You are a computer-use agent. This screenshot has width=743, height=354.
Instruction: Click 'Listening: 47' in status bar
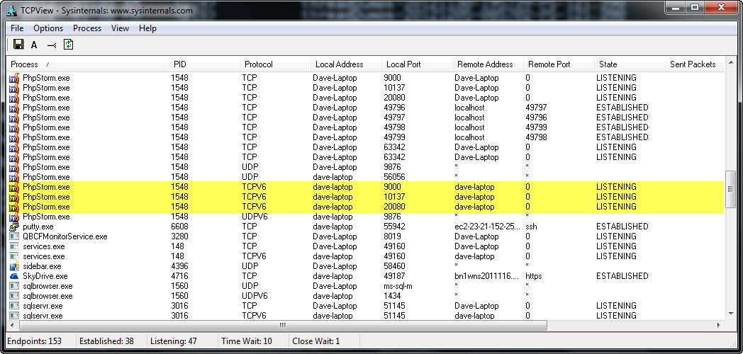(174, 341)
